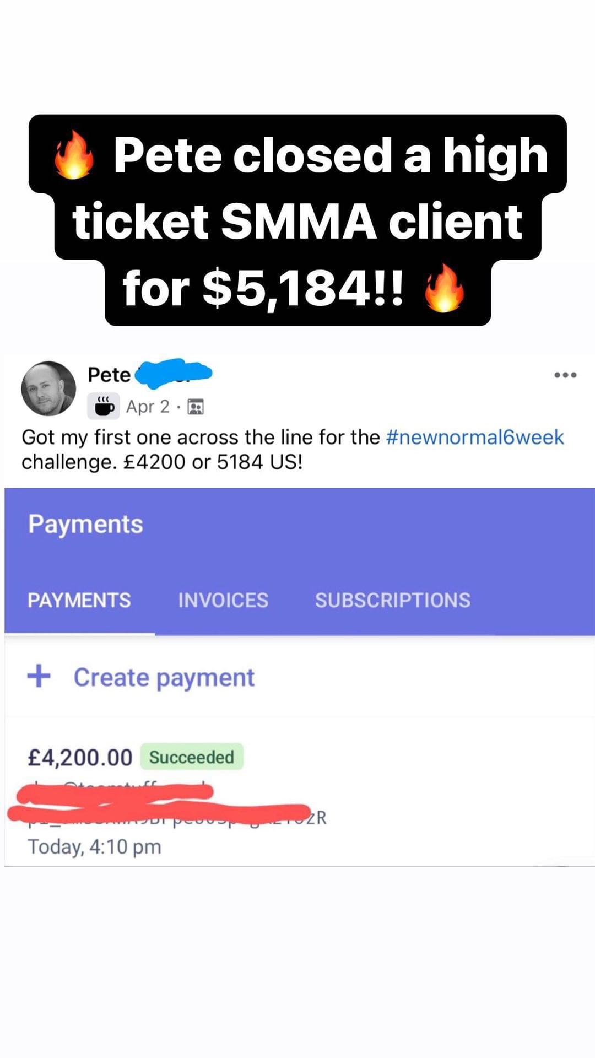Click the Payments header title
Image resolution: width=595 pixels, height=1058 pixels.
point(85,523)
